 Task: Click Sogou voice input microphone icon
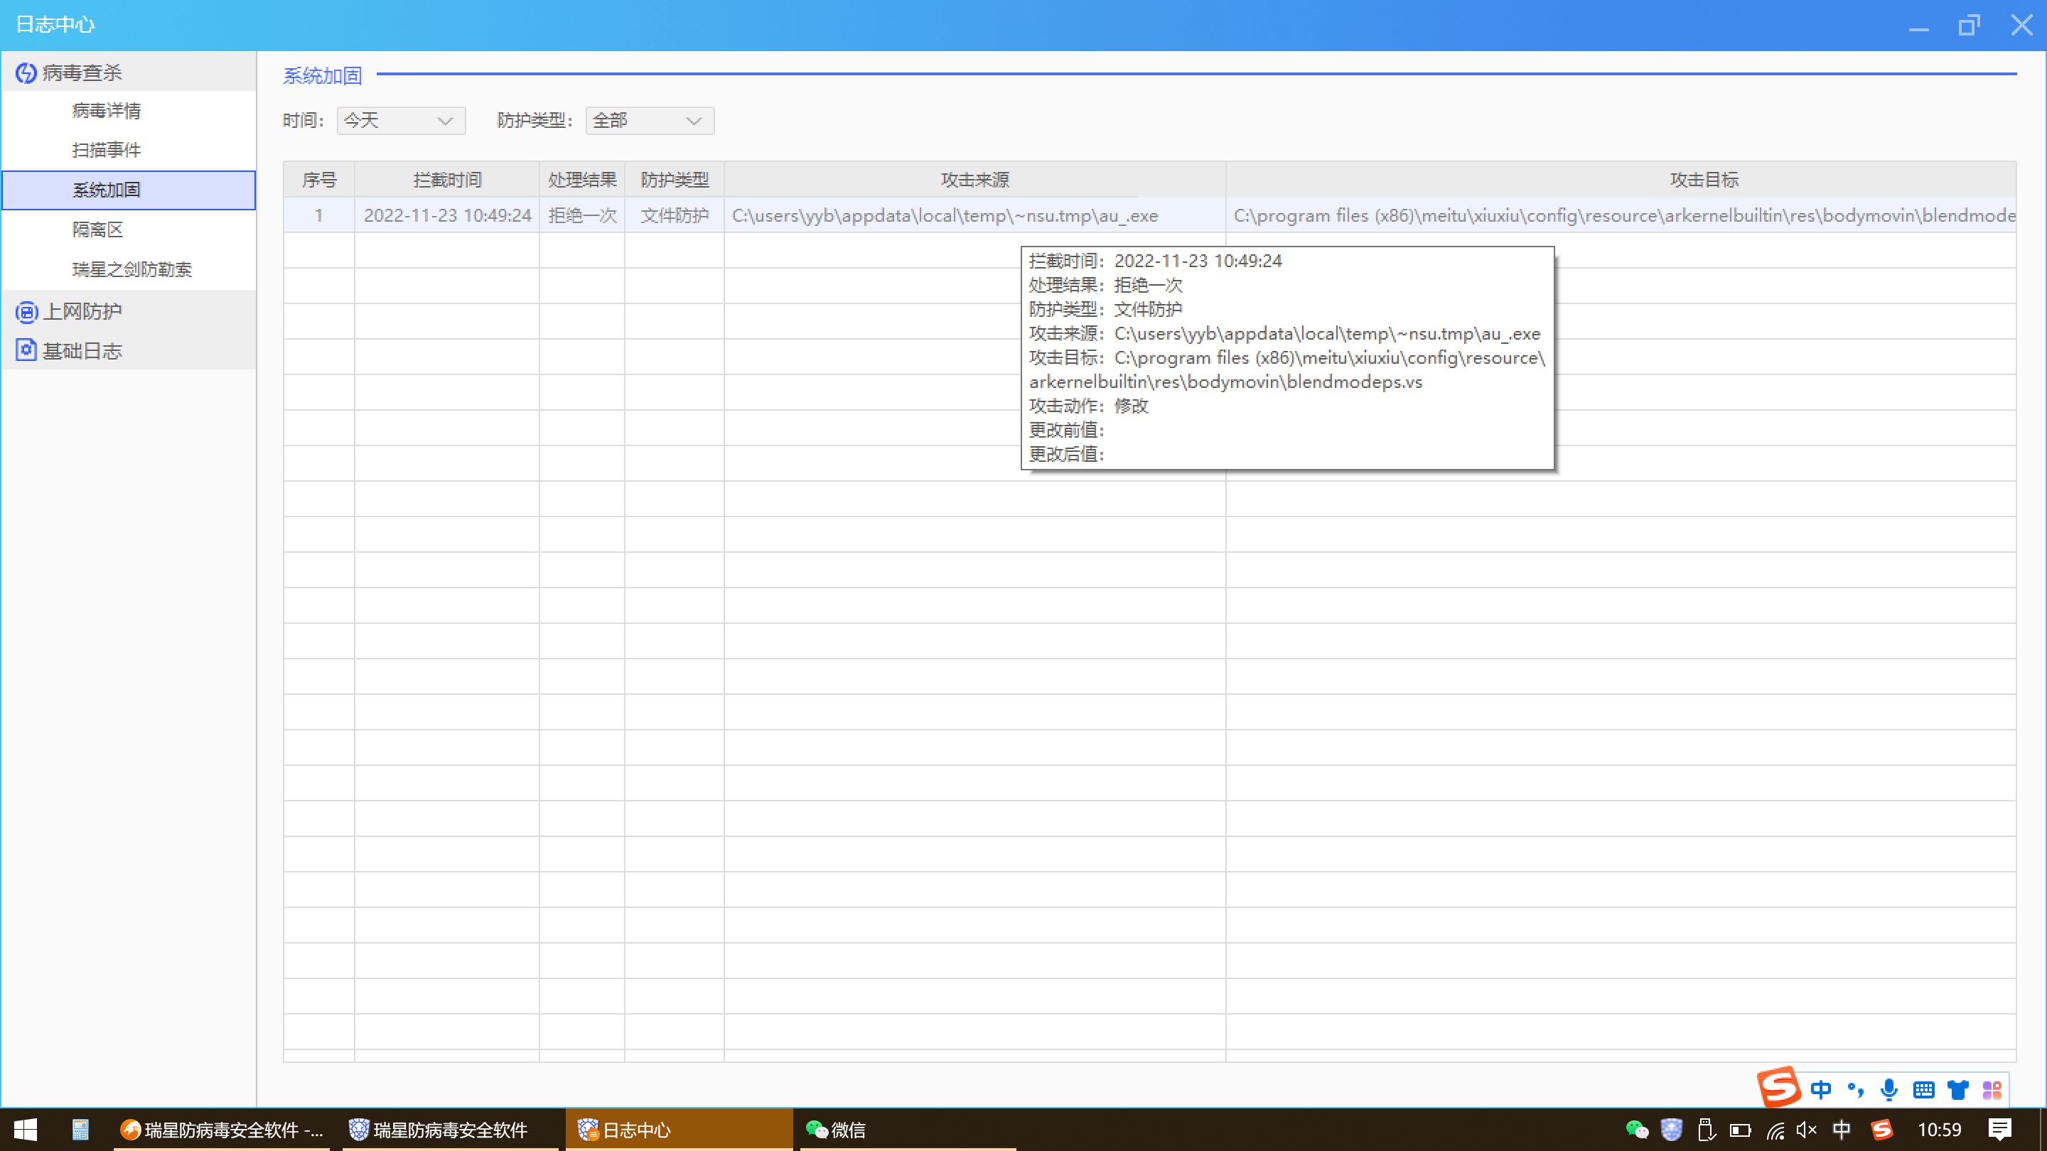pos(1889,1090)
